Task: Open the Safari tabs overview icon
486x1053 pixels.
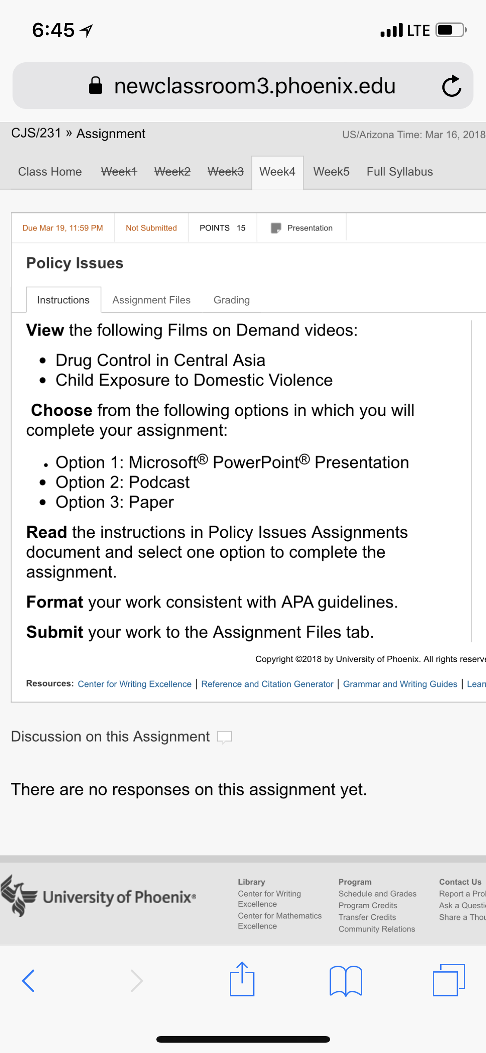Action: click(x=449, y=980)
